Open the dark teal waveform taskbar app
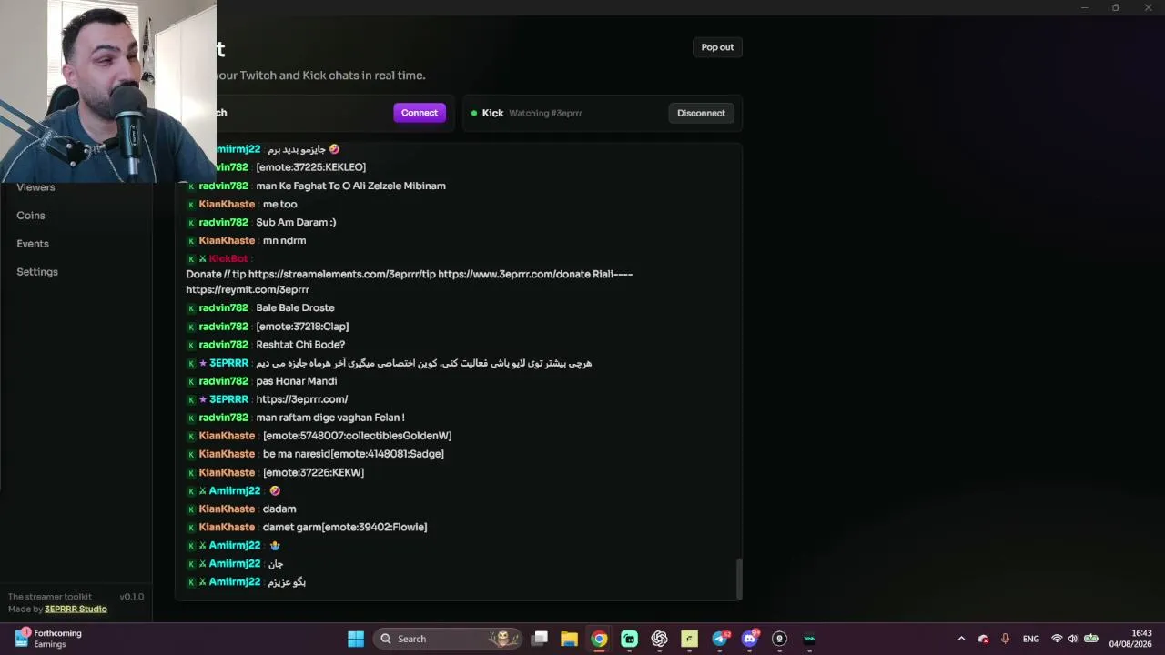This screenshot has height=655, width=1165. pos(809,639)
